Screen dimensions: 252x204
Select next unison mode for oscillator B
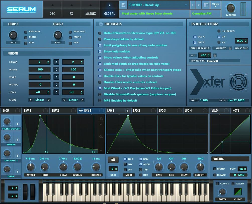[82, 100]
